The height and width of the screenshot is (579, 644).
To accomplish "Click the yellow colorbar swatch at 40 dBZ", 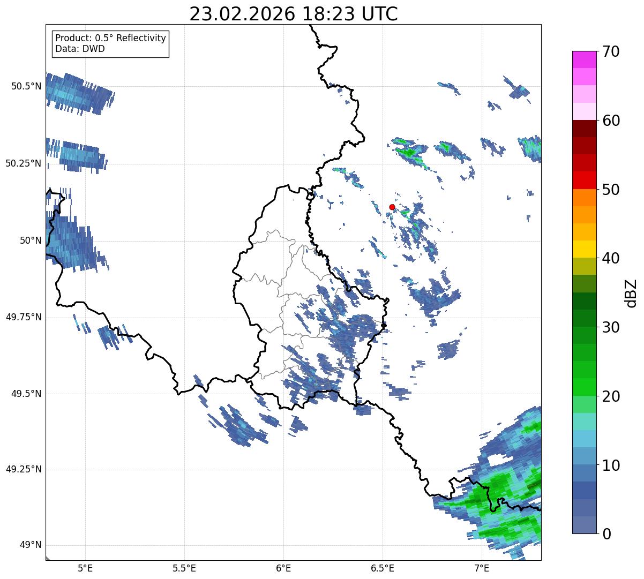I will [x=584, y=250].
